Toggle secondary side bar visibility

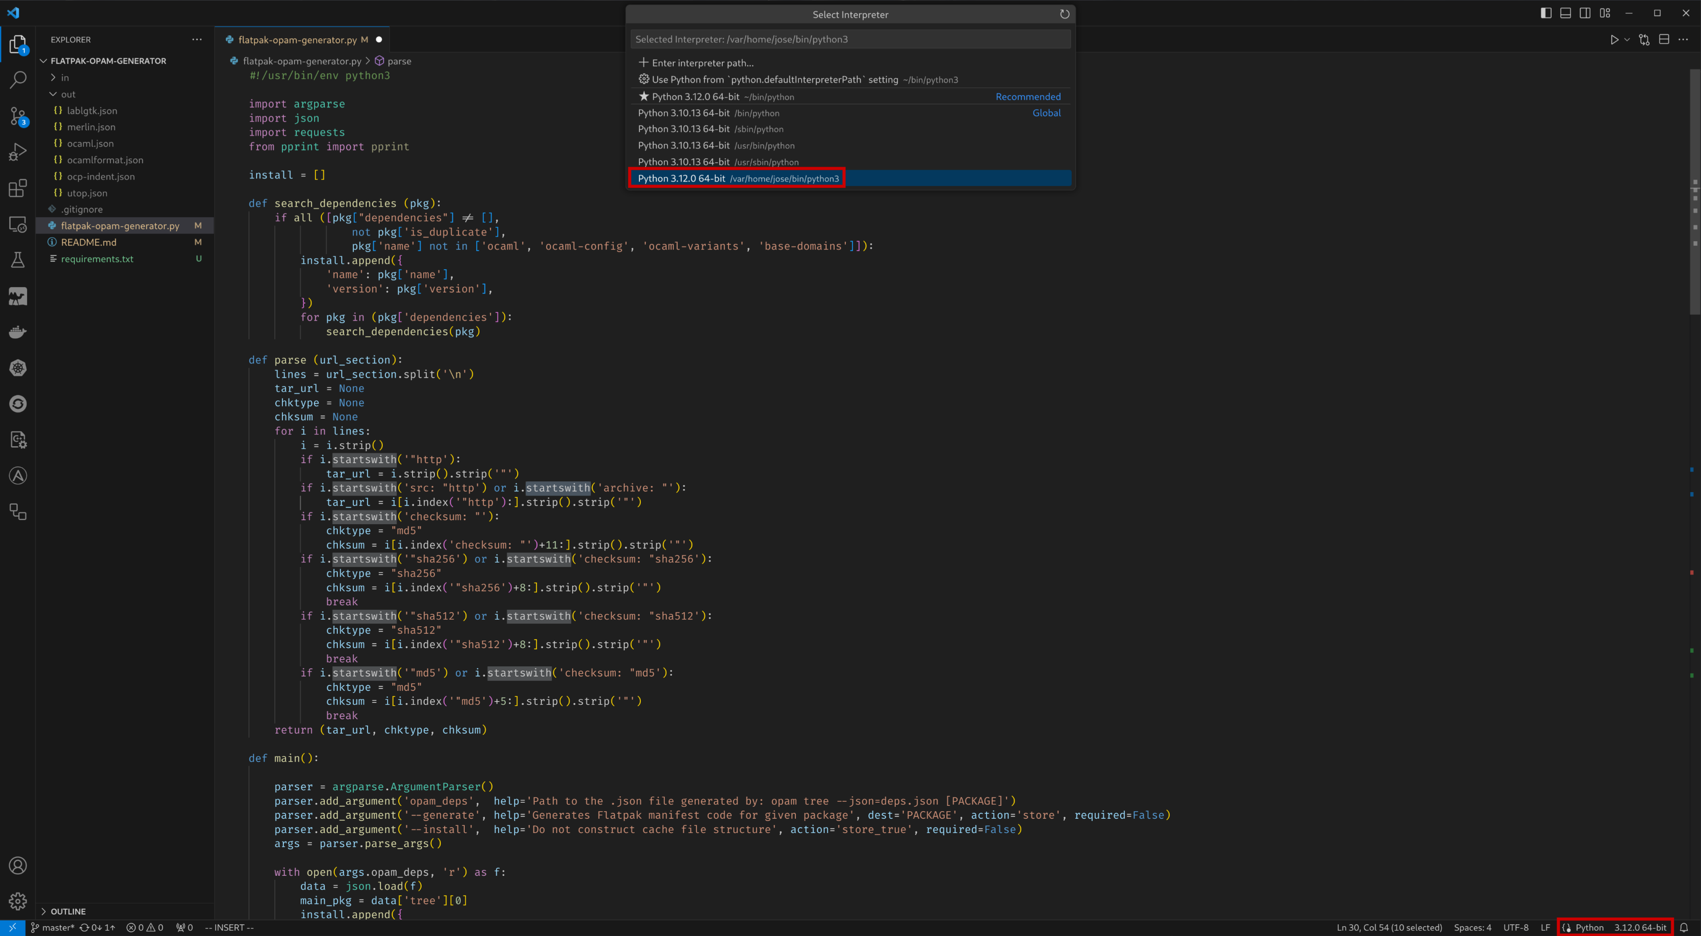pyautogui.click(x=1585, y=13)
